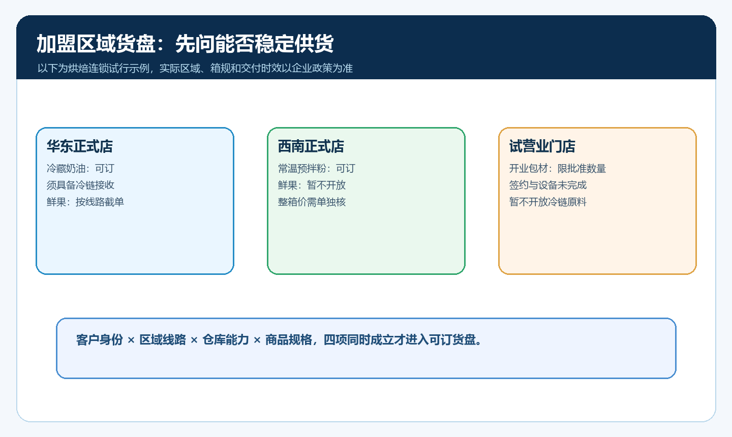Click the summary sentence starting with 客户身份

click(280, 340)
